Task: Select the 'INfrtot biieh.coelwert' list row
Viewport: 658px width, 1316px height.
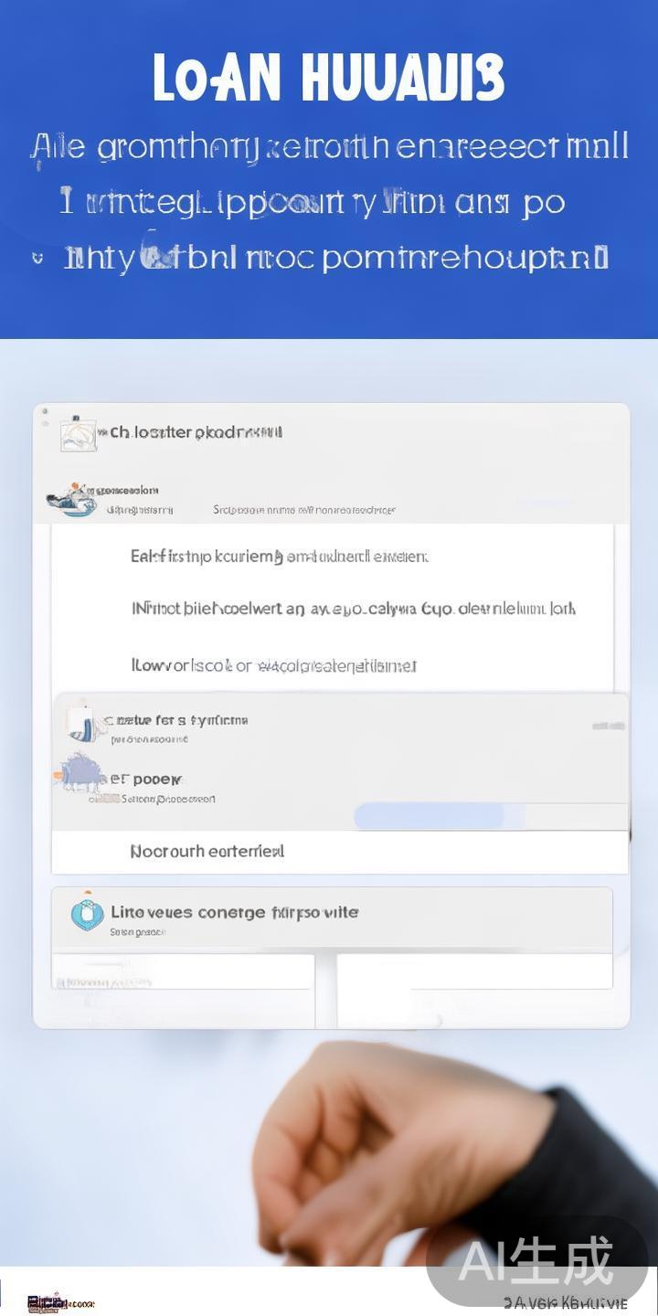Action: 353,609
